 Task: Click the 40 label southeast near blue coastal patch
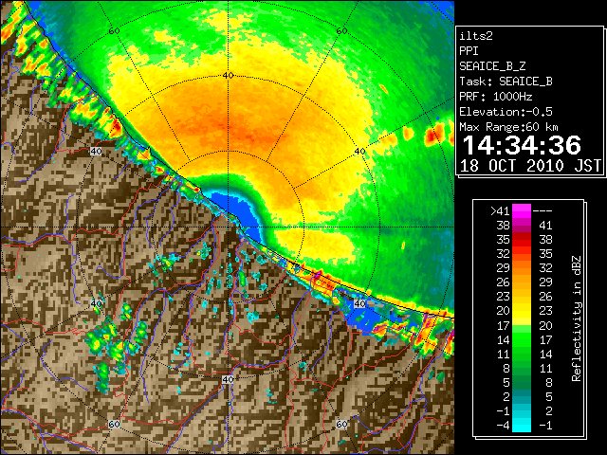(360, 303)
